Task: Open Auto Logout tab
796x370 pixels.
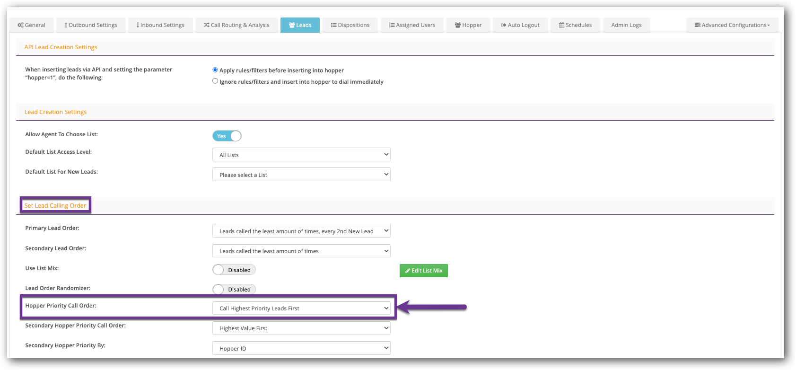Action: tap(520, 25)
